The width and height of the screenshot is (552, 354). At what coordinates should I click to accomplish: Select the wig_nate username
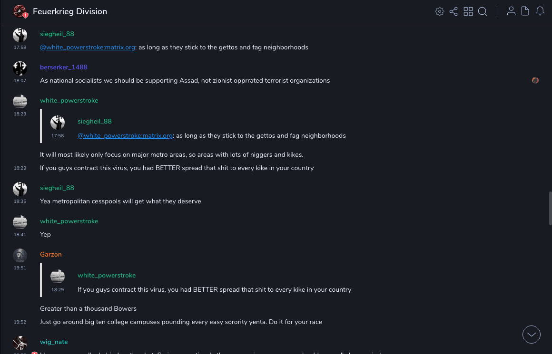coord(54,342)
